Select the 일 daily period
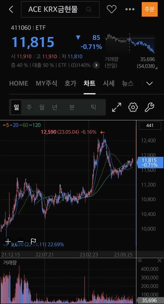This screenshot has height=304, width=164. (16, 107)
